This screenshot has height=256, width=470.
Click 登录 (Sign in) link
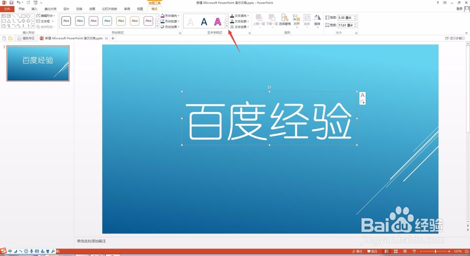point(460,8)
